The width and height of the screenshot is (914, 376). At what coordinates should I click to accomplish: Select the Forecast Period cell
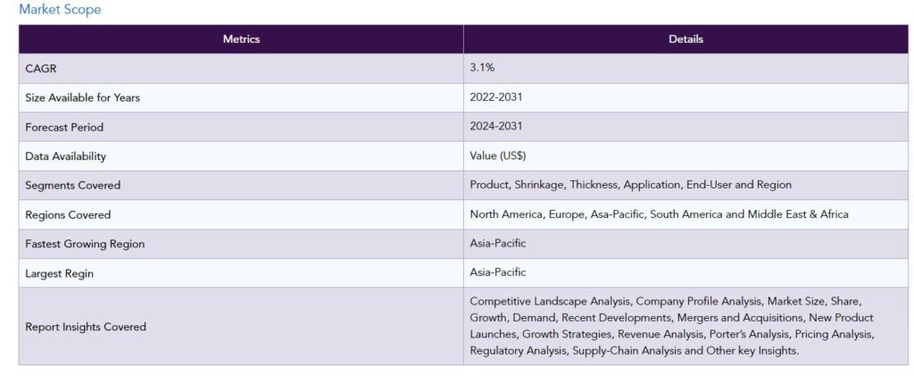(x=241, y=127)
